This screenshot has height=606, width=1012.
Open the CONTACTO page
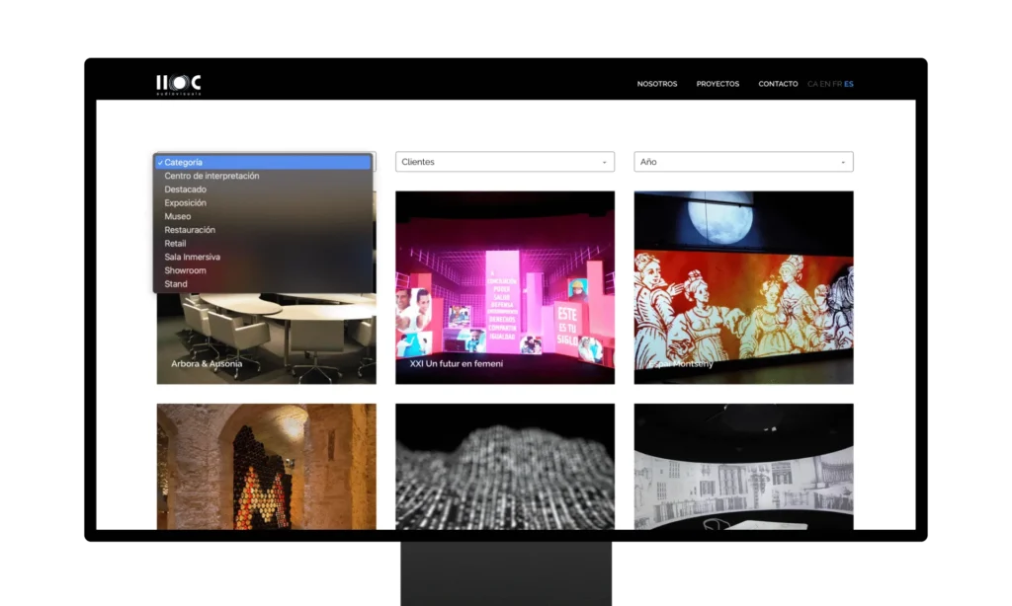(778, 84)
